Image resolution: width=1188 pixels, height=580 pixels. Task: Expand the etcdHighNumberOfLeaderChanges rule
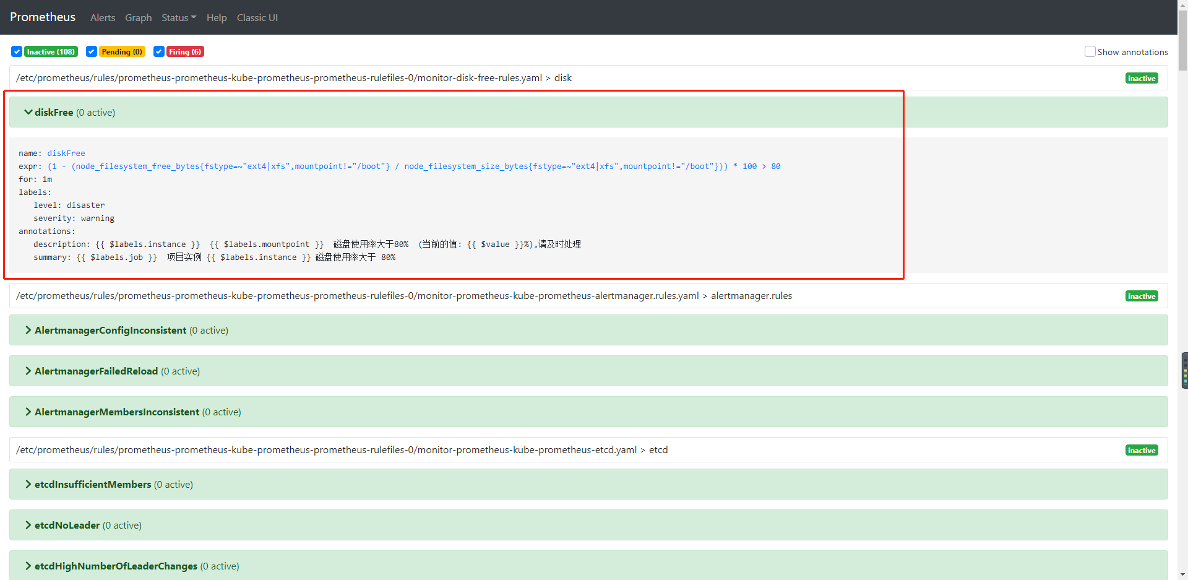coord(588,565)
